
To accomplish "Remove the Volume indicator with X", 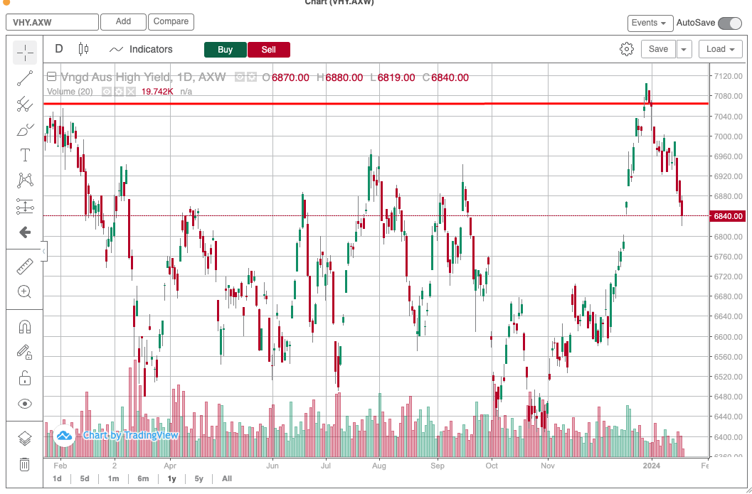I will point(130,91).
